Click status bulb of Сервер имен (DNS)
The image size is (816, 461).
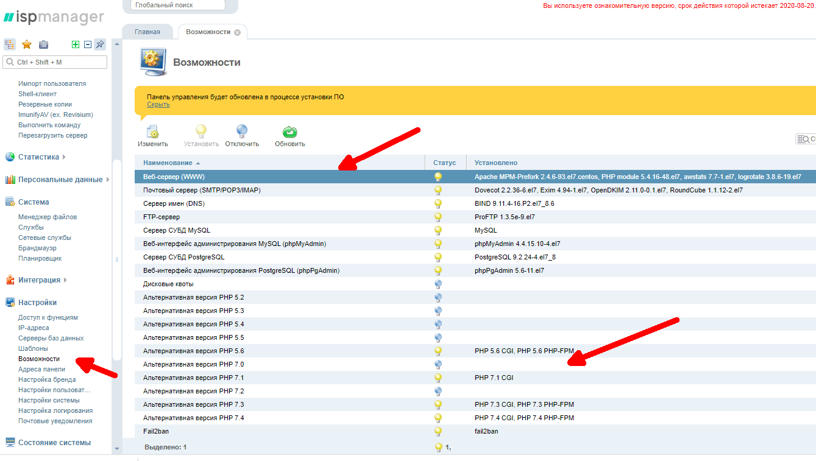point(438,203)
